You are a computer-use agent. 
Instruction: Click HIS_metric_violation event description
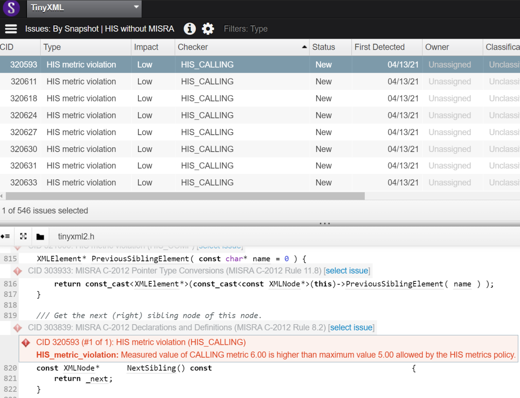276,355
